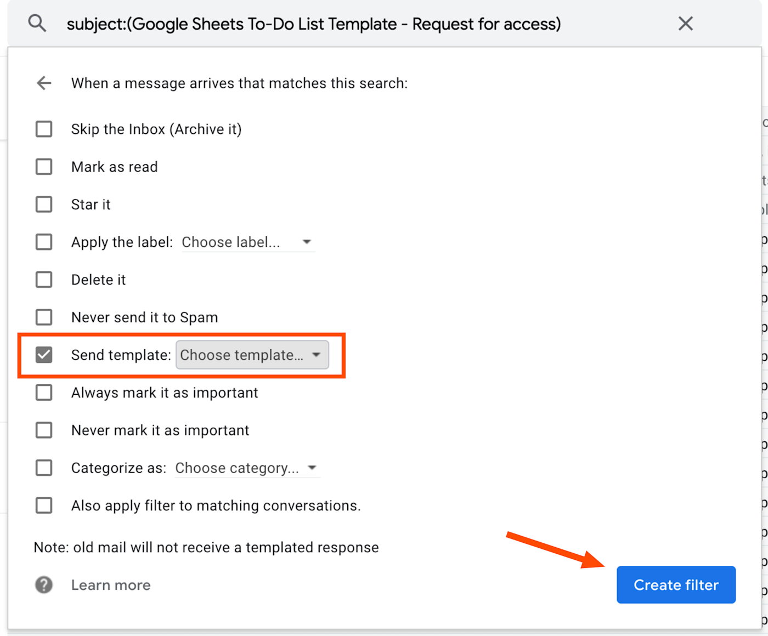This screenshot has height=636, width=768.
Task: Check Never mark it as important
Action: pyautogui.click(x=44, y=430)
